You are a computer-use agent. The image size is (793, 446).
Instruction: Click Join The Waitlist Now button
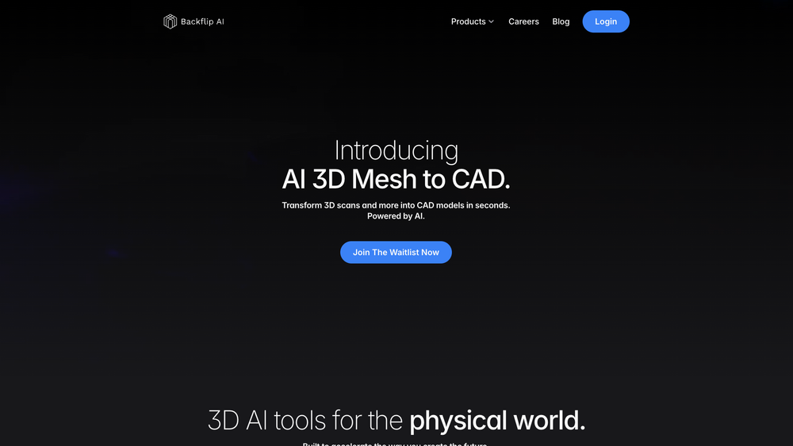pyautogui.click(x=396, y=252)
